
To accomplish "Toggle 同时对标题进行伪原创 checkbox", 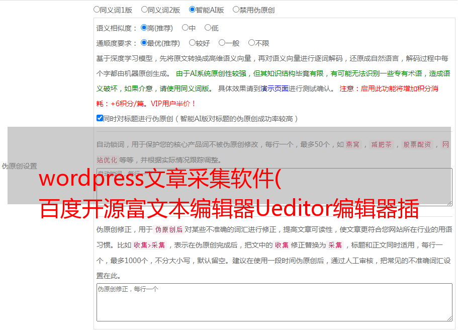I will pyautogui.click(x=100, y=118).
